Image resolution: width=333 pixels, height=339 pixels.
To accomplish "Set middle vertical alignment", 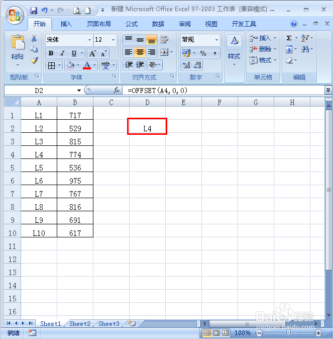I will (140, 40).
